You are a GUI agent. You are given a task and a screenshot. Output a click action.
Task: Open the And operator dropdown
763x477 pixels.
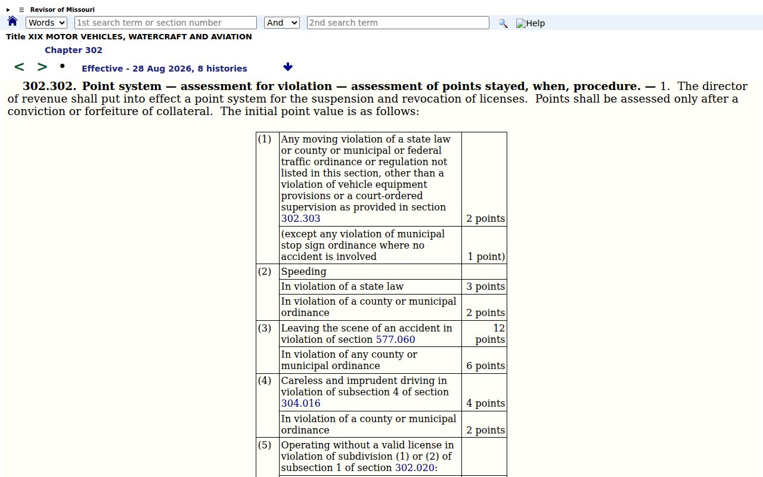tap(281, 23)
